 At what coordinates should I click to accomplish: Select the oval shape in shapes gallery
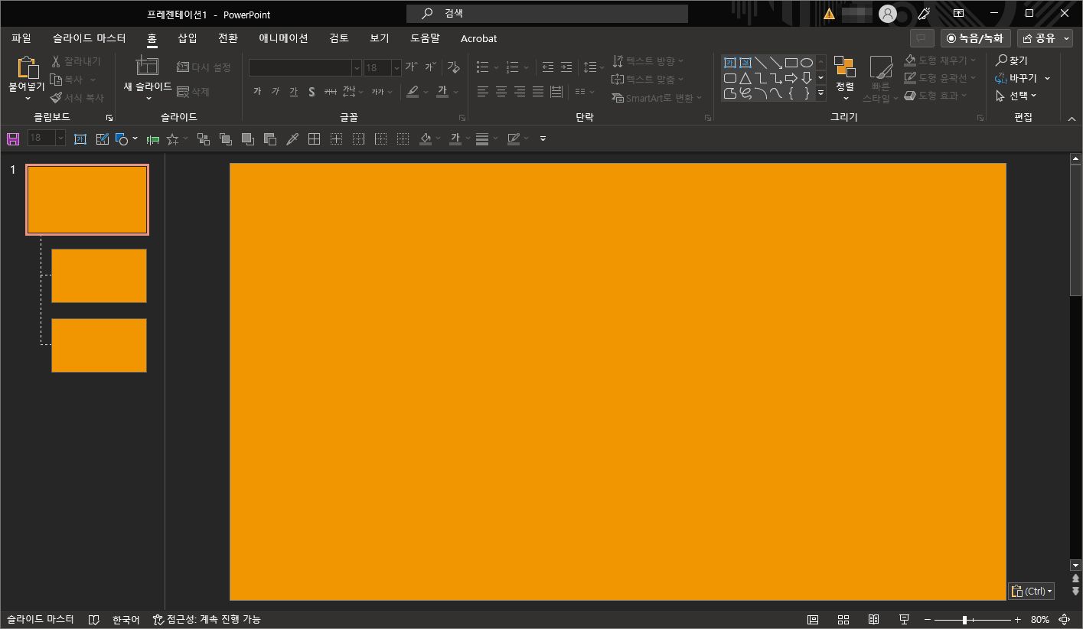807,63
